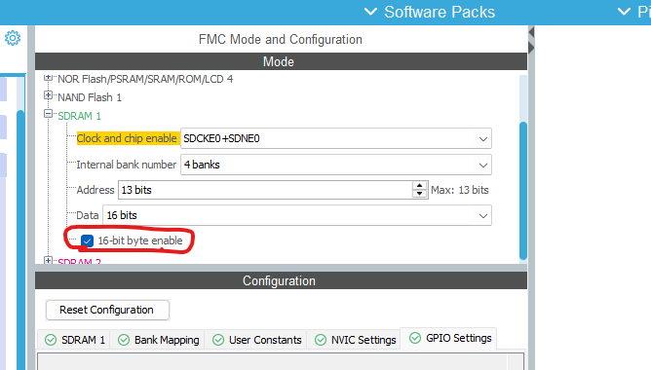The width and height of the screenshot is (651, 370).
Task: Decrease Address bits with the down arrow
Action: point(420,194)
